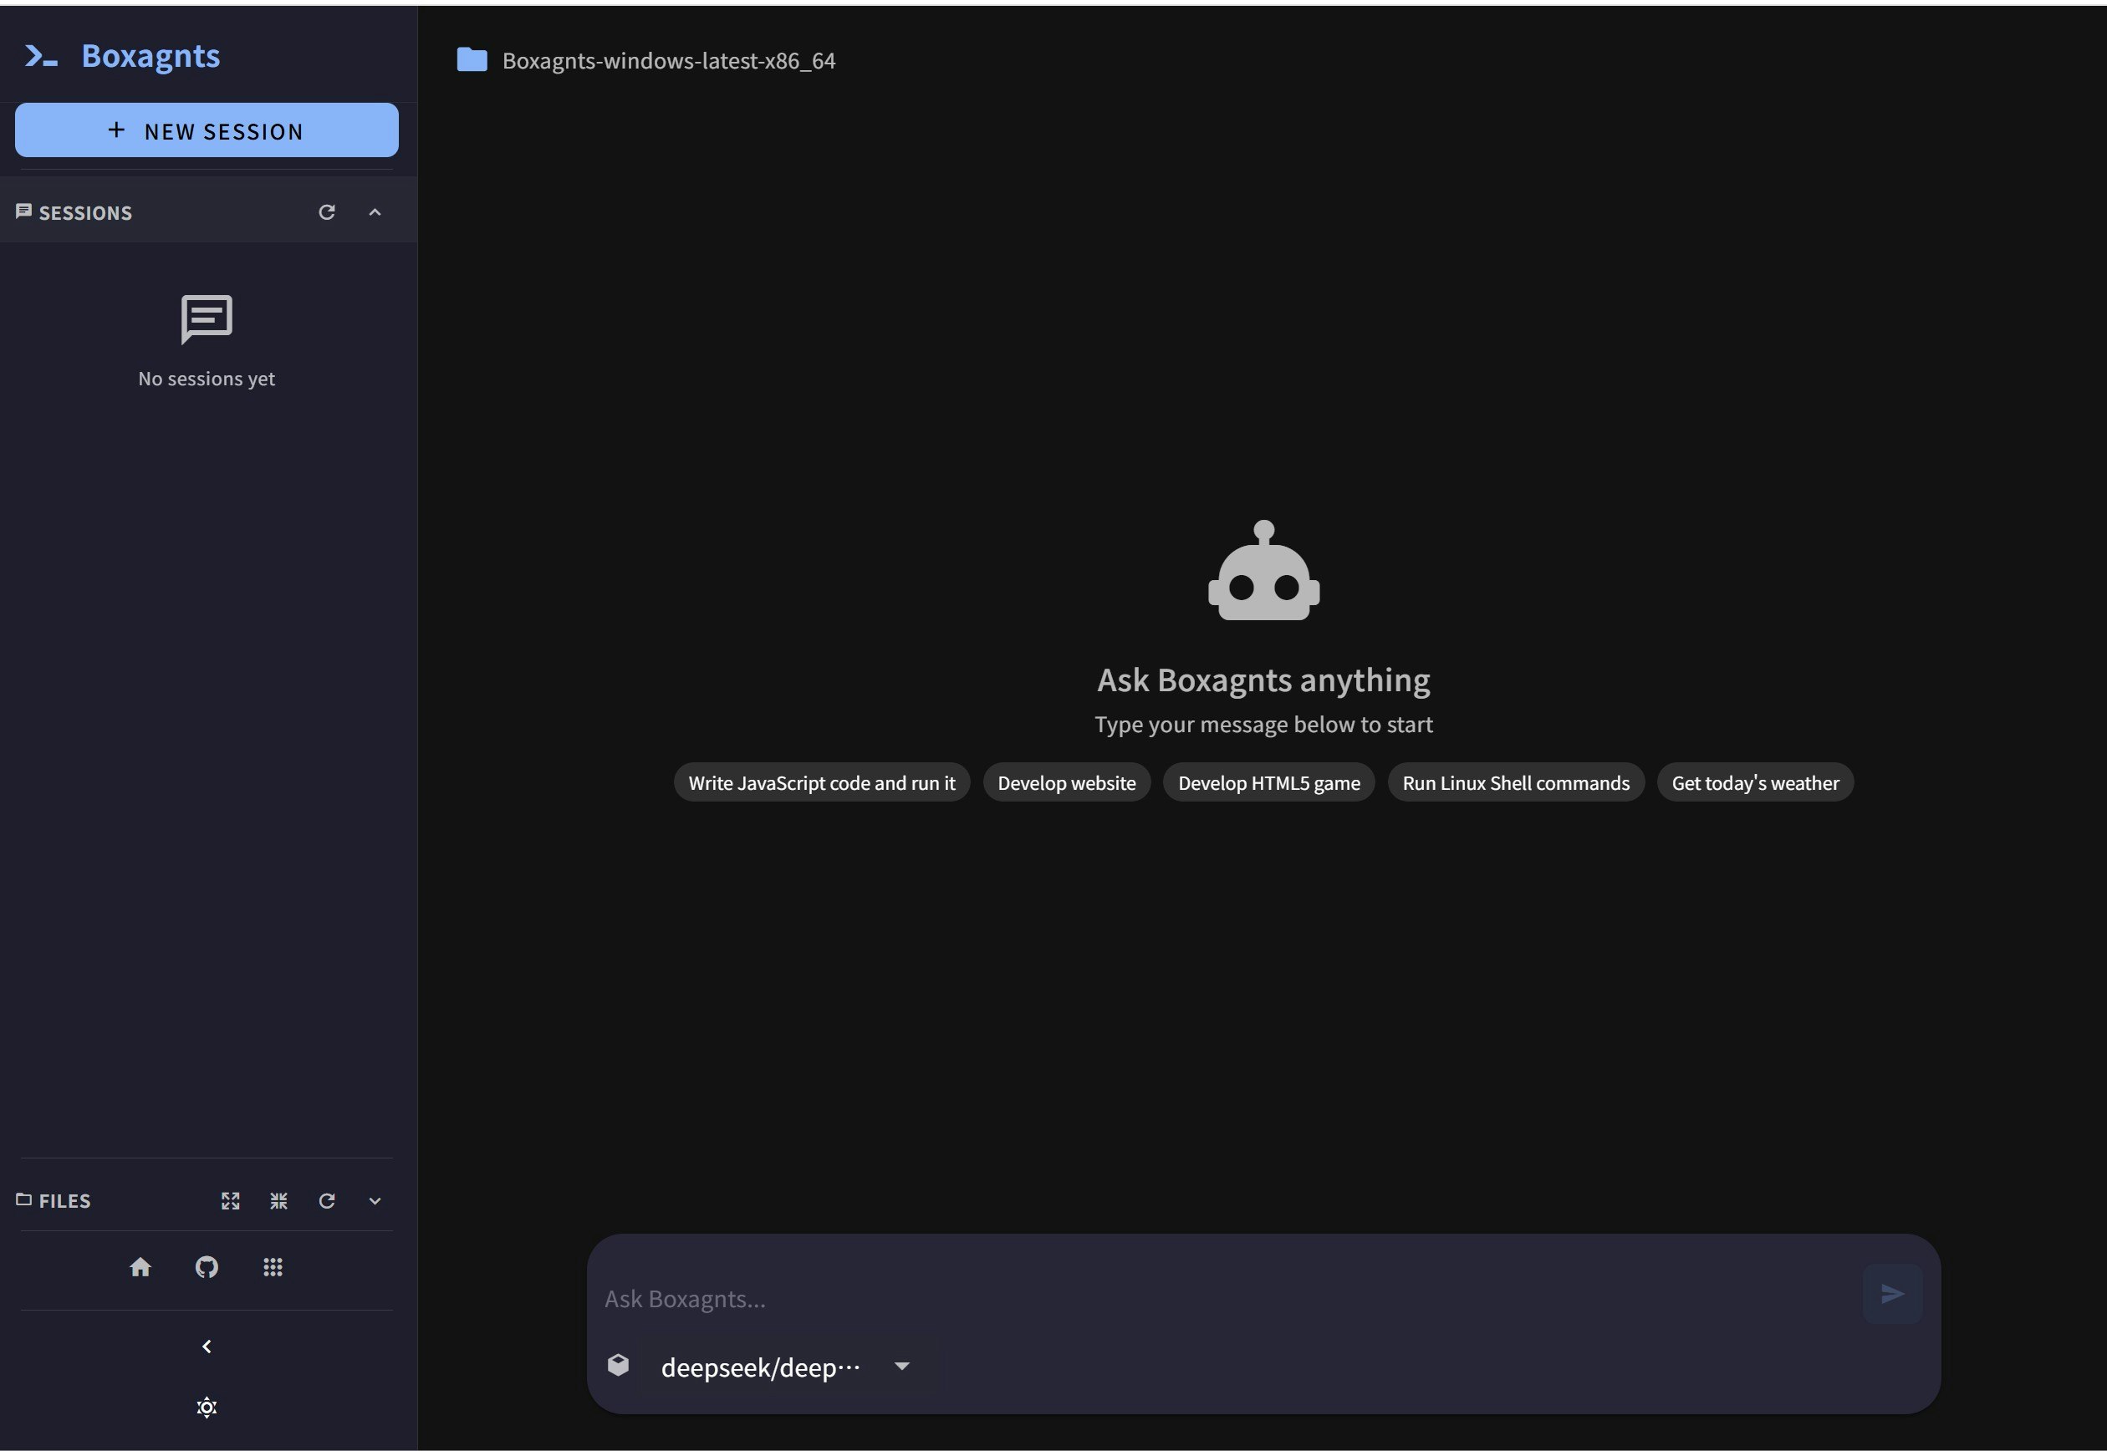Select 'Write JavaScript code and run it' suggestion
The image size is (2107, 1451).
click(821, 783)
